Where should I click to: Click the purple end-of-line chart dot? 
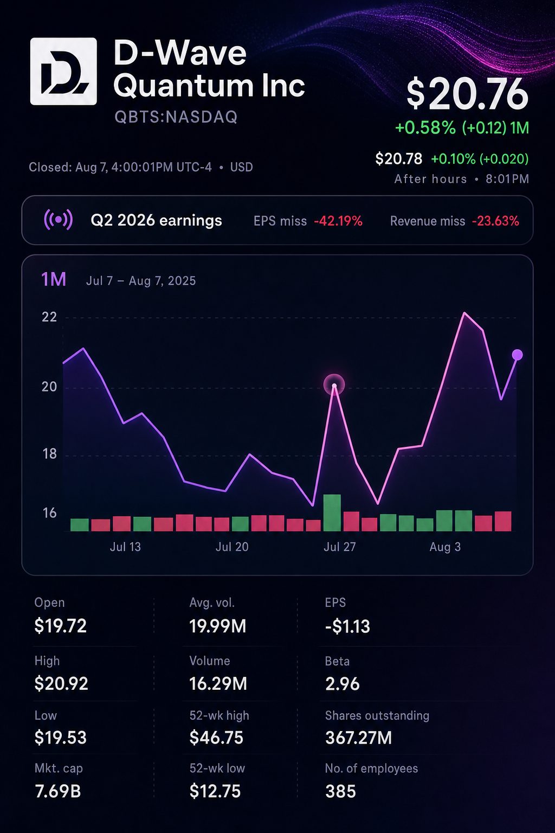click(x=517, y=355)
